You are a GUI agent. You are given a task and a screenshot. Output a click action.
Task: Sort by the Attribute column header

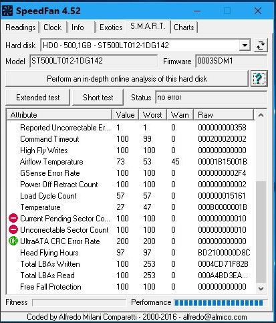coord(59,115)
